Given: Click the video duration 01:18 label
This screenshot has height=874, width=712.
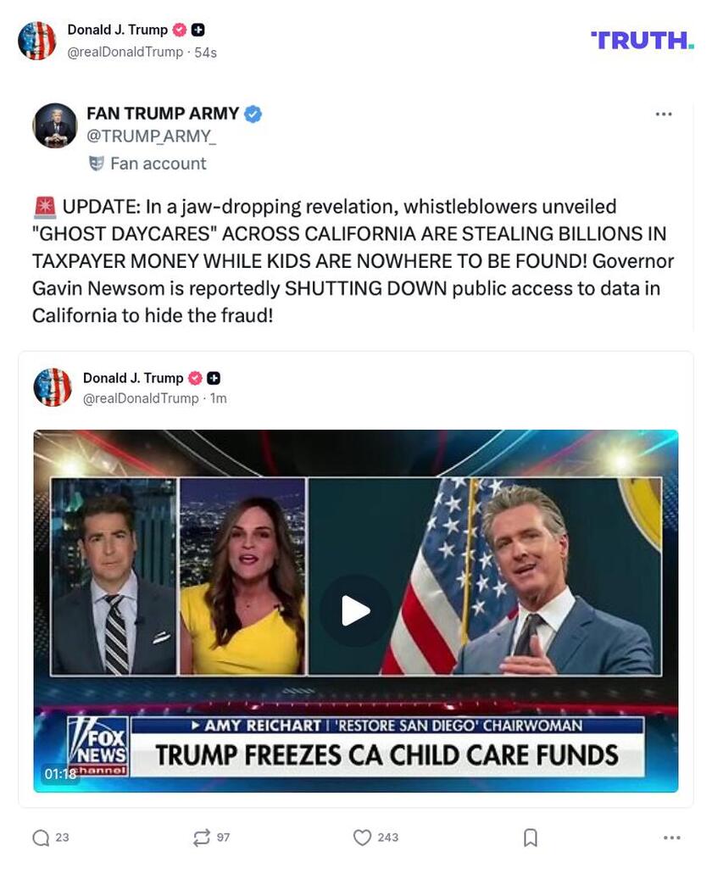Looking at the screenshot, I should (x=60, y=774).
